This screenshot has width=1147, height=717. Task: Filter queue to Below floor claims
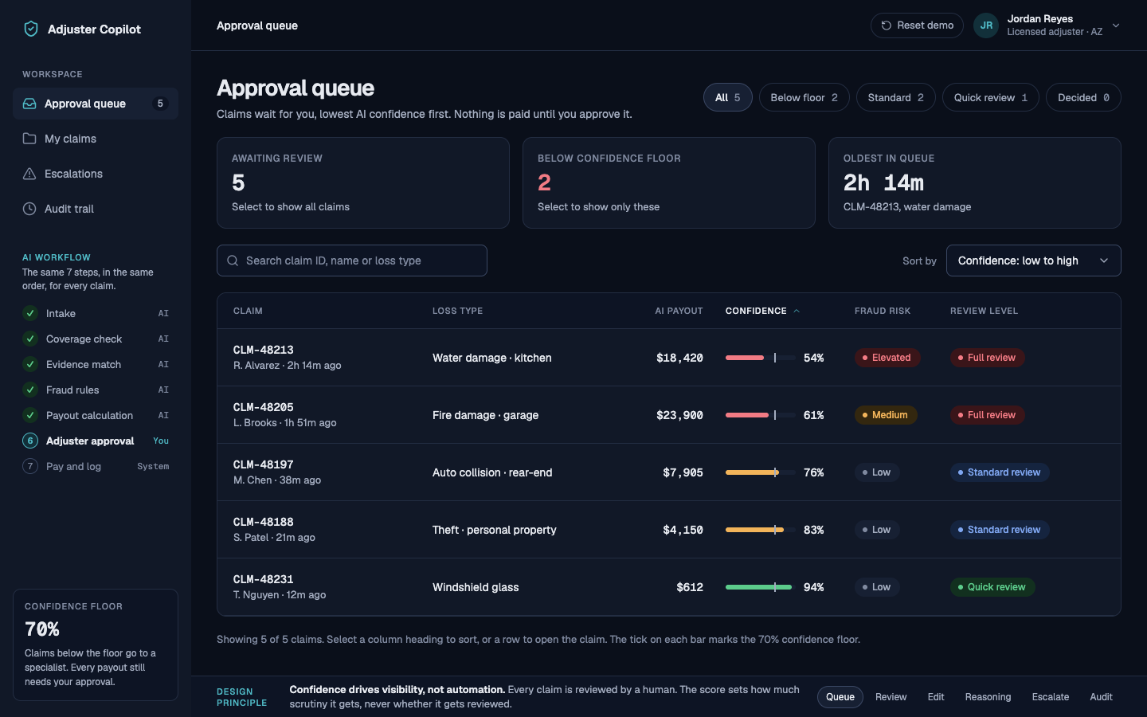click(804, 97)
